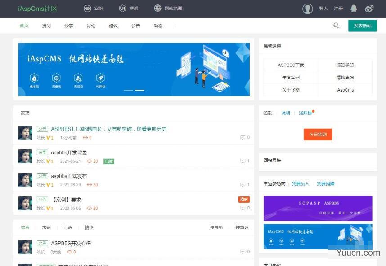Select second carousel slide indicator
Image resolution: width=386 pixels, height=266 pixels.
click(x=139, y=90)
